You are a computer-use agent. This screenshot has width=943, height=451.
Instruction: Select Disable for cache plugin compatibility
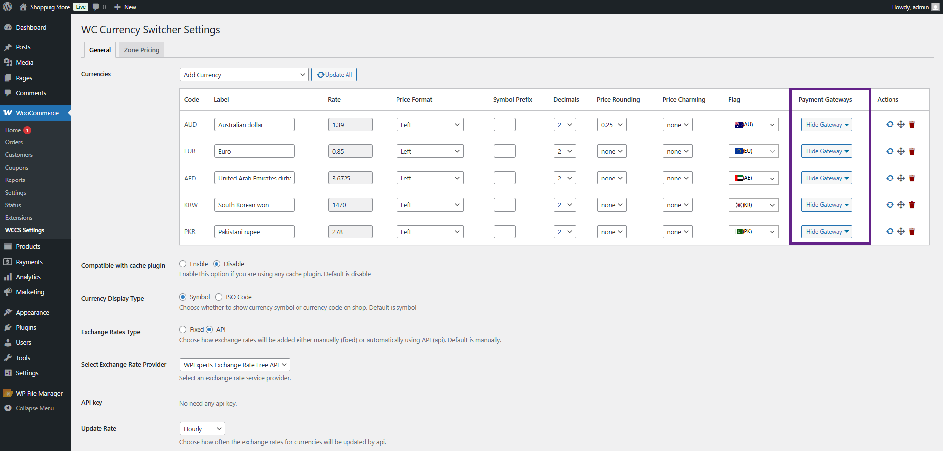(x=217, y=264)
